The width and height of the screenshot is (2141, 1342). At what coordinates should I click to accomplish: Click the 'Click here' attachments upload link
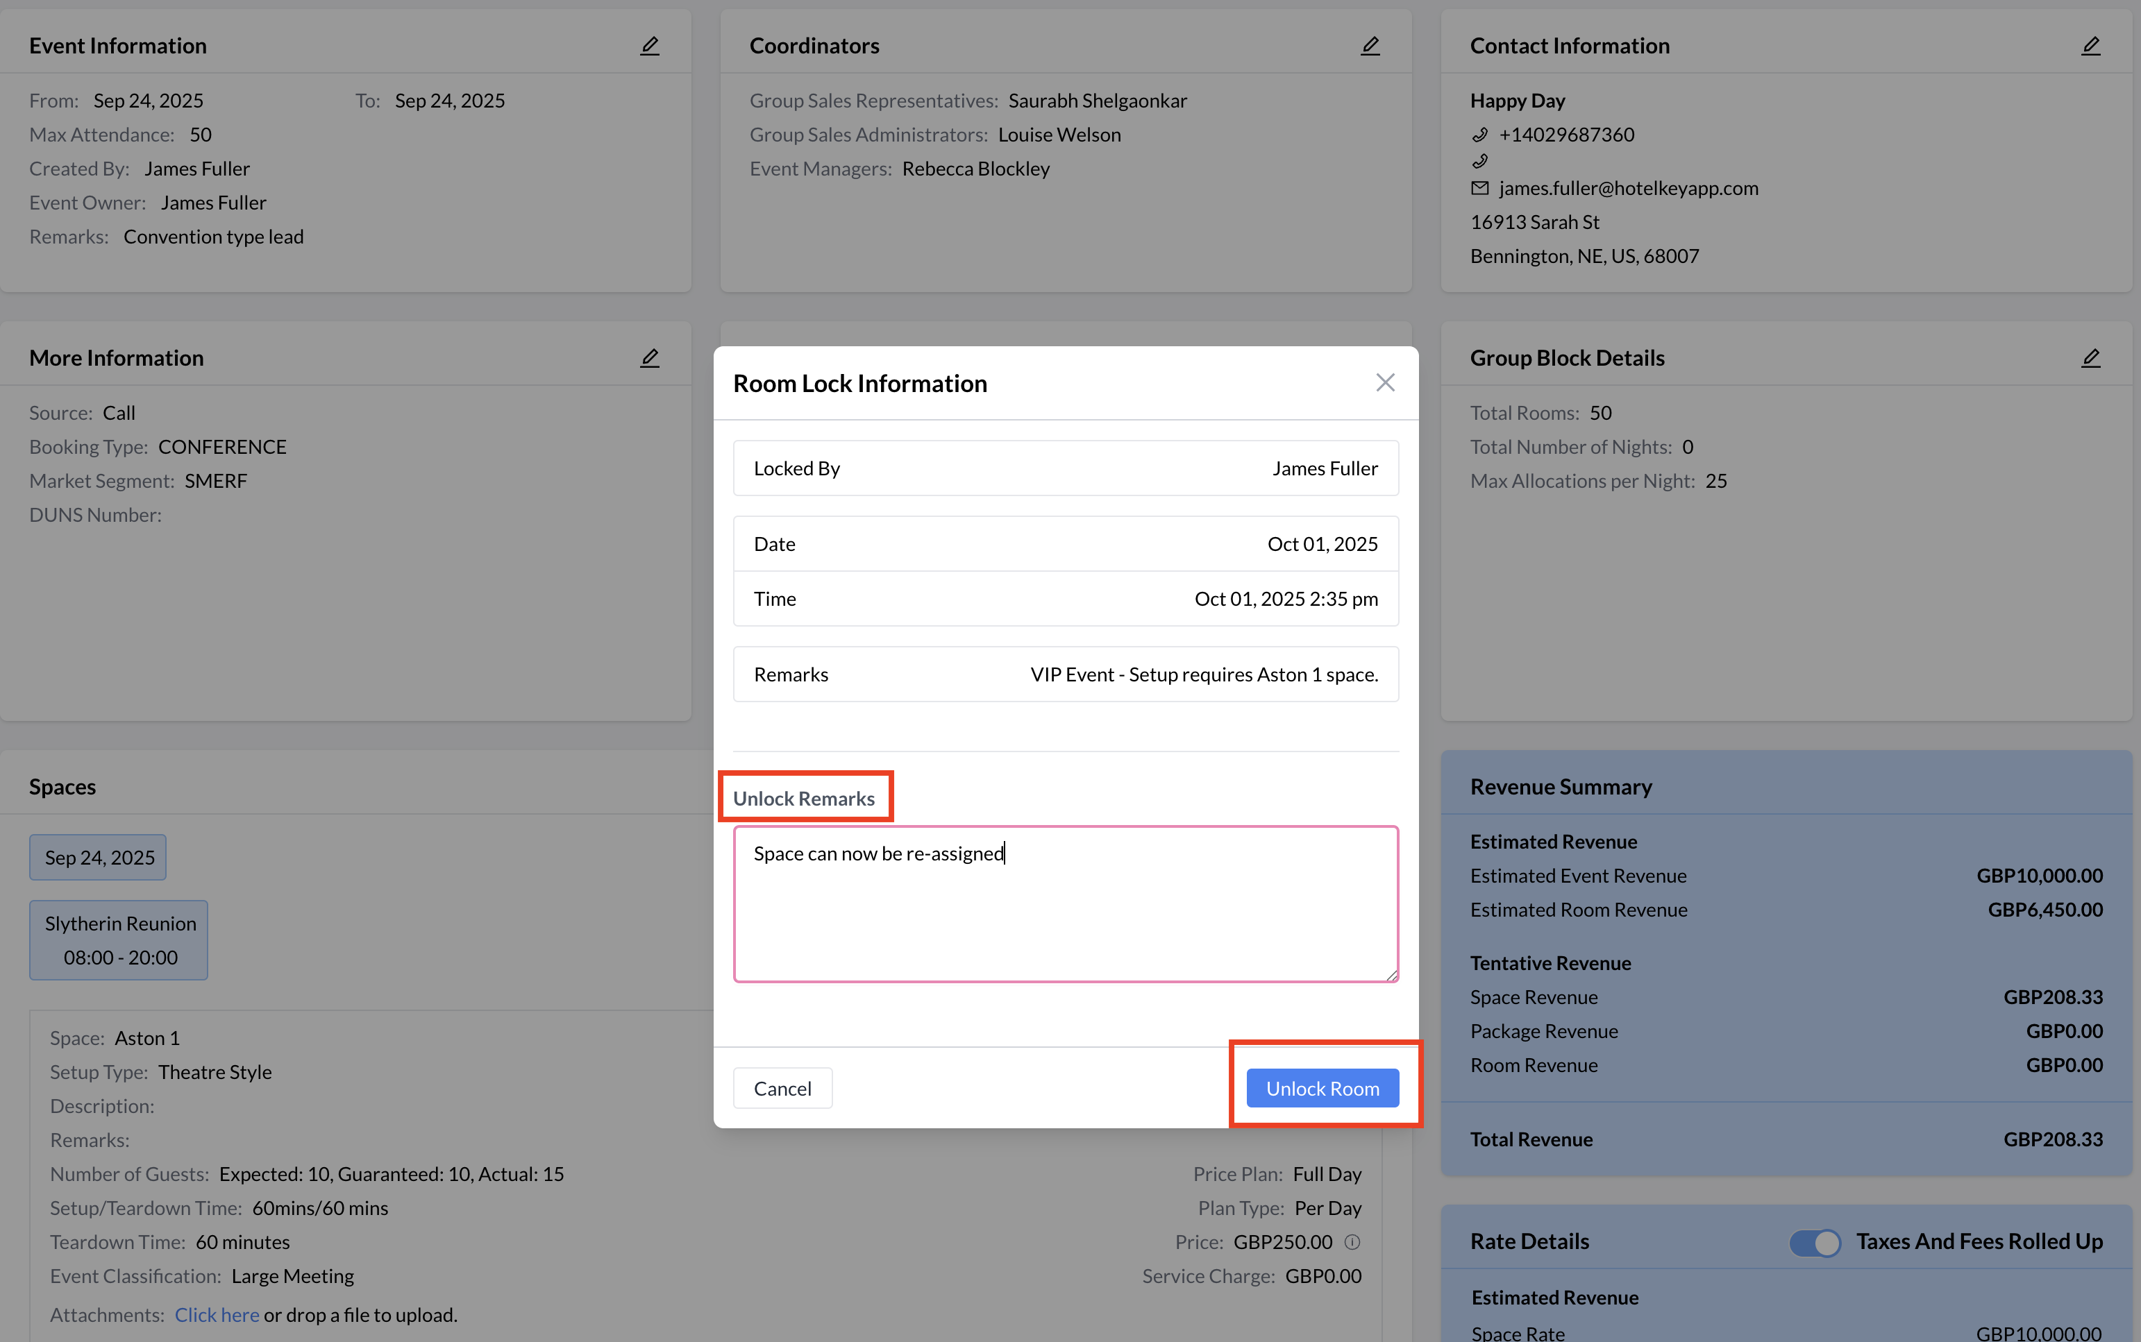[x=217, y=1314]
